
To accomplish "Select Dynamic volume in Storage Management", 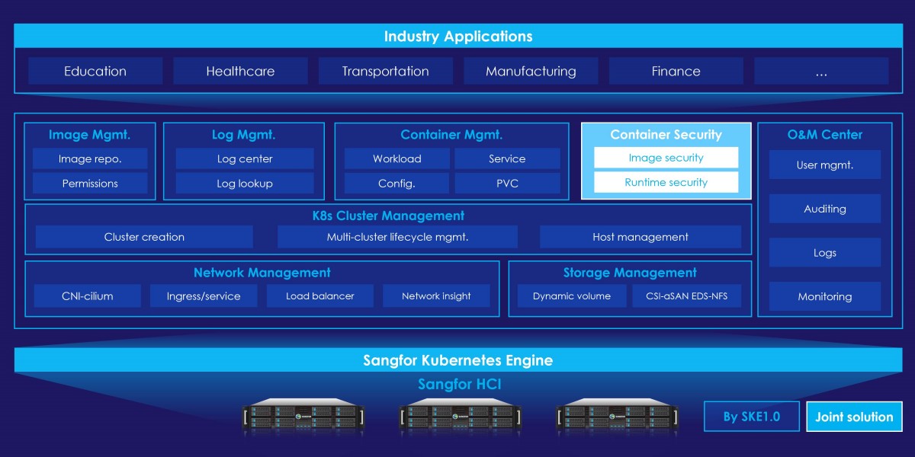I will tap(571, 296).
